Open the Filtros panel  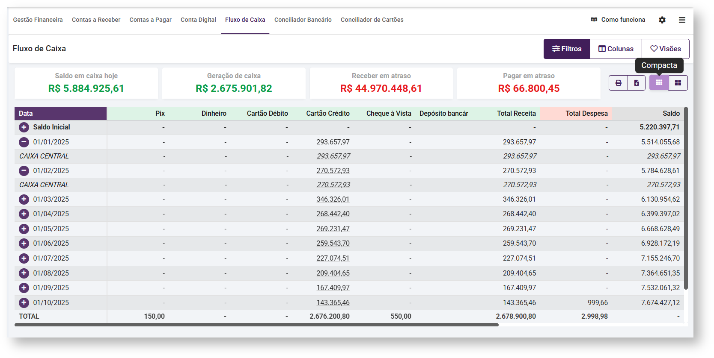tap(567, 49)
